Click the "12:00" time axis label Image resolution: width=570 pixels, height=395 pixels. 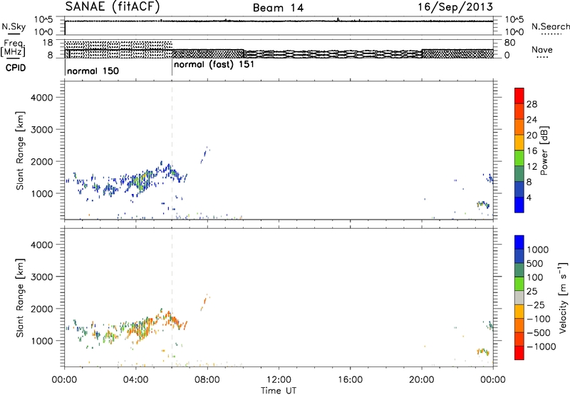pyautogui.click(x=279, y=380)
